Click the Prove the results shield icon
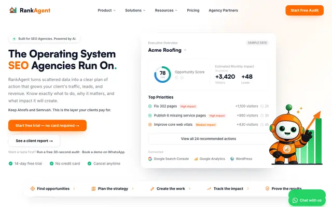This screenshot has width=332, height=207. tap(268, 188)
